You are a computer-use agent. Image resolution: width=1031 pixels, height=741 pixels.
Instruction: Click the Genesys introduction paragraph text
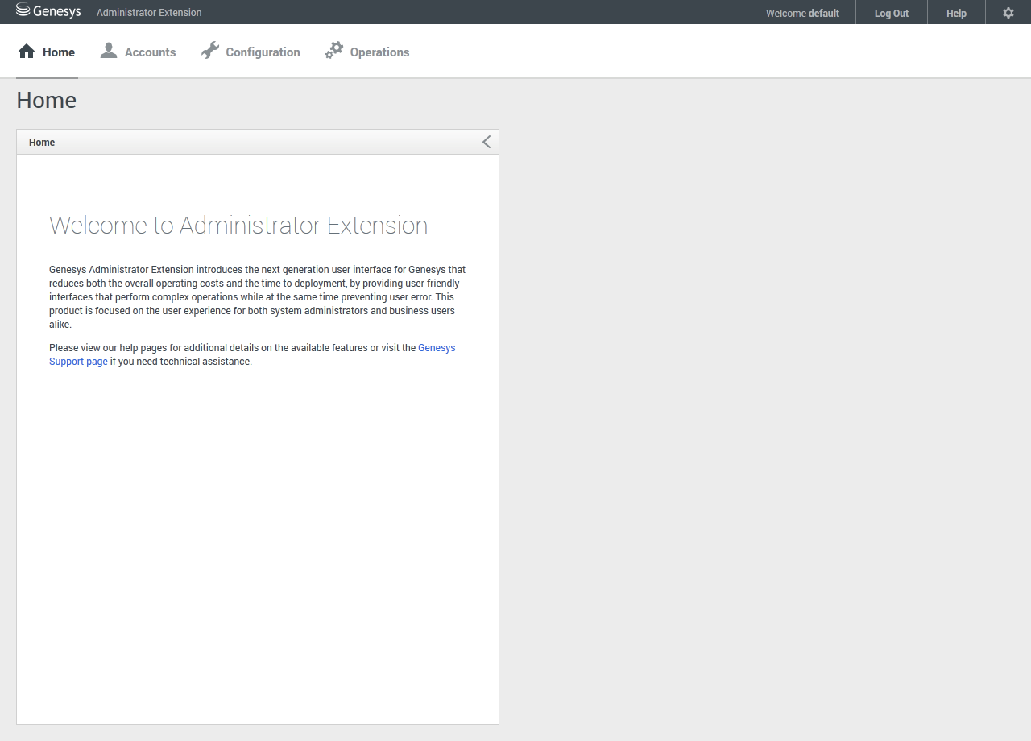(257, 296)
